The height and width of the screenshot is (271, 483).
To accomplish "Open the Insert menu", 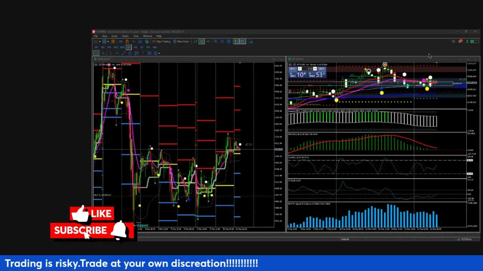I will coord(114,36).
